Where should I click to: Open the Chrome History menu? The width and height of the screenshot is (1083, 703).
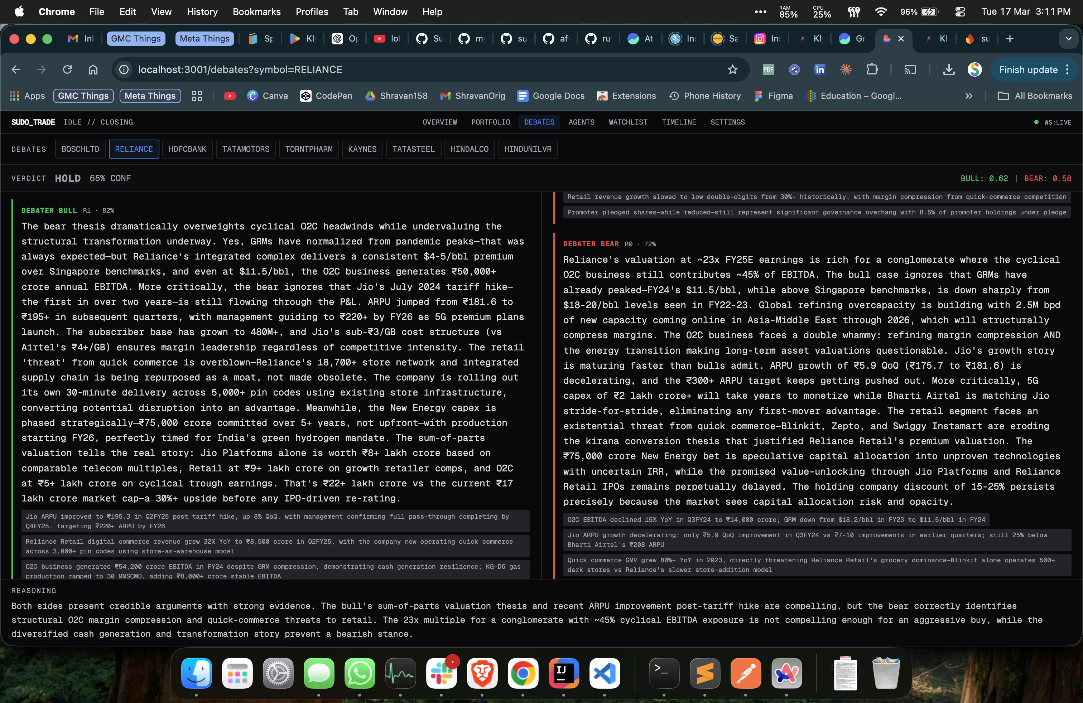(202, 12)
